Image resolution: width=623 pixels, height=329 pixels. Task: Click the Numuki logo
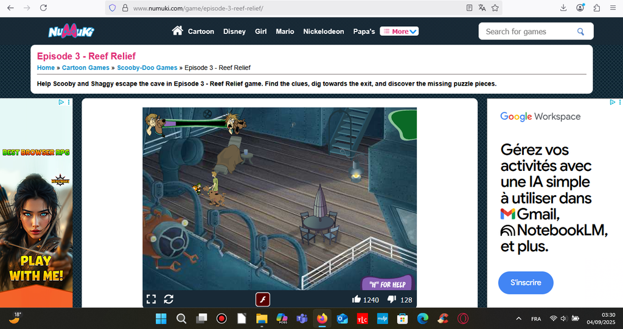point(71,32)
